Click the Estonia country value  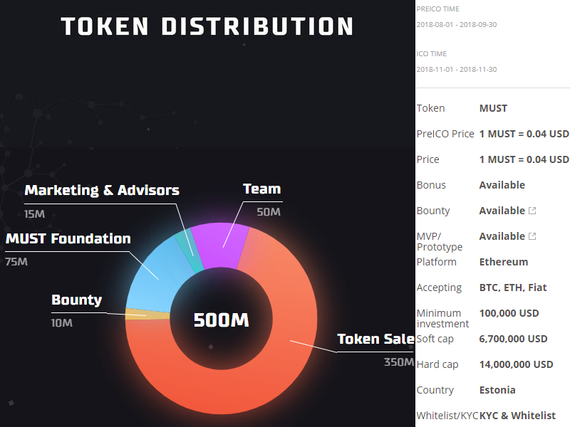[497, 390]
